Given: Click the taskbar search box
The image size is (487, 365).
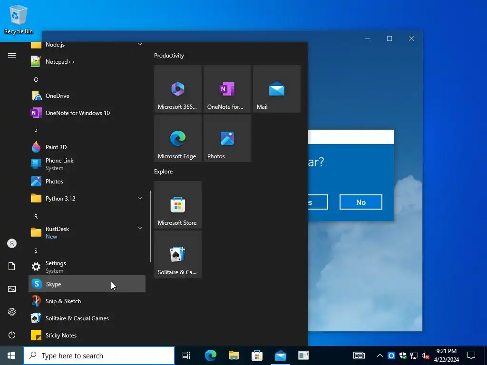Looking at the screenshot, I should pyautogui.click(x=99, y=355).
